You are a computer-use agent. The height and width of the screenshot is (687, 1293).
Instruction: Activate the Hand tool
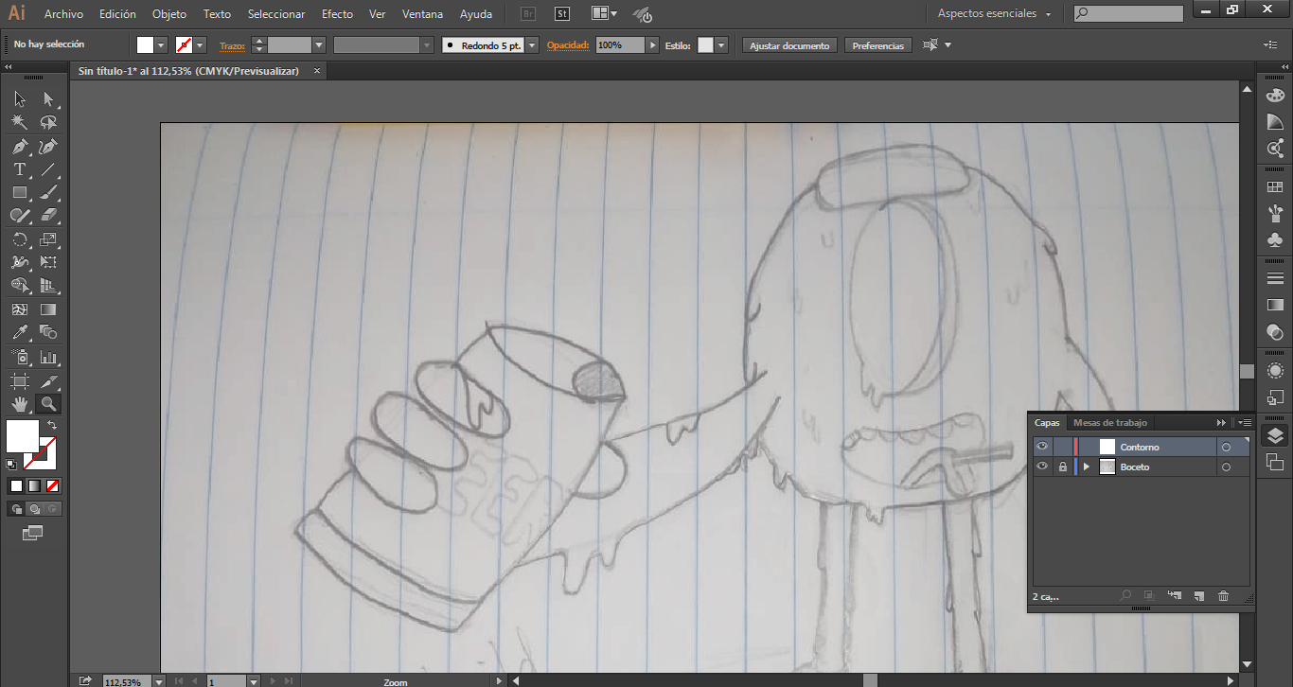tap(19, 404)
